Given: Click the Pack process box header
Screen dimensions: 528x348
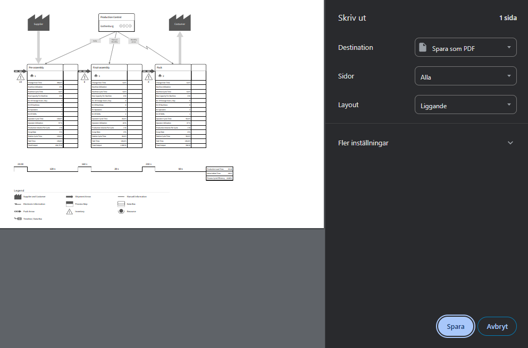Looking at the screenshot, I should pos(172,68).
